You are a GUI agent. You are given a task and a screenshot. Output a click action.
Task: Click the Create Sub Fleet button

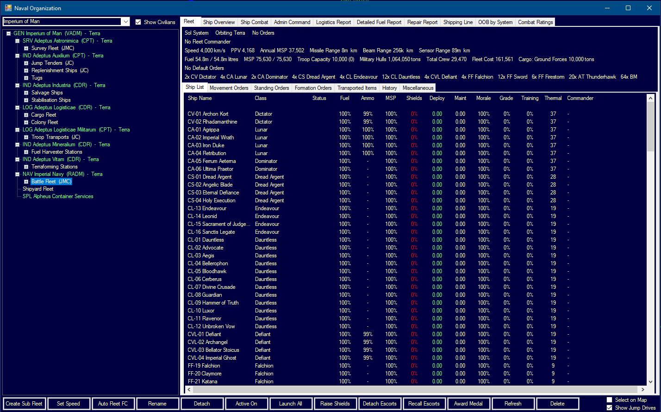[x=24, y=404]
